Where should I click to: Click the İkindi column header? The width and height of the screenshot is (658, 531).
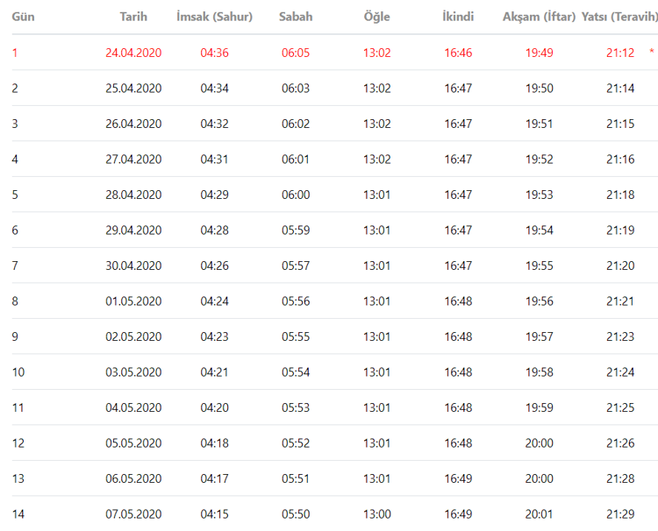point(458,17)
